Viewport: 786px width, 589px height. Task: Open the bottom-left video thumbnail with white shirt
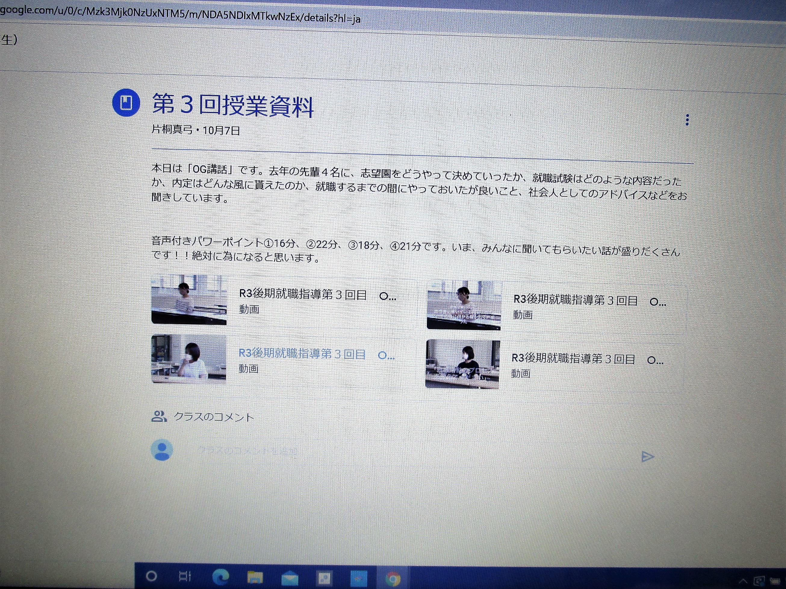(x=188, y=359)
